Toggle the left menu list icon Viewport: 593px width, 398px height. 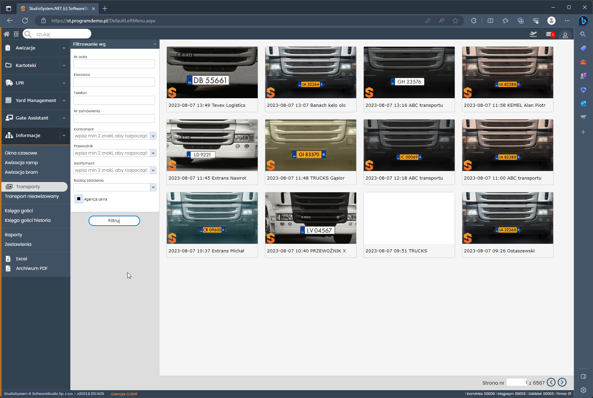(x=16, y=34)
